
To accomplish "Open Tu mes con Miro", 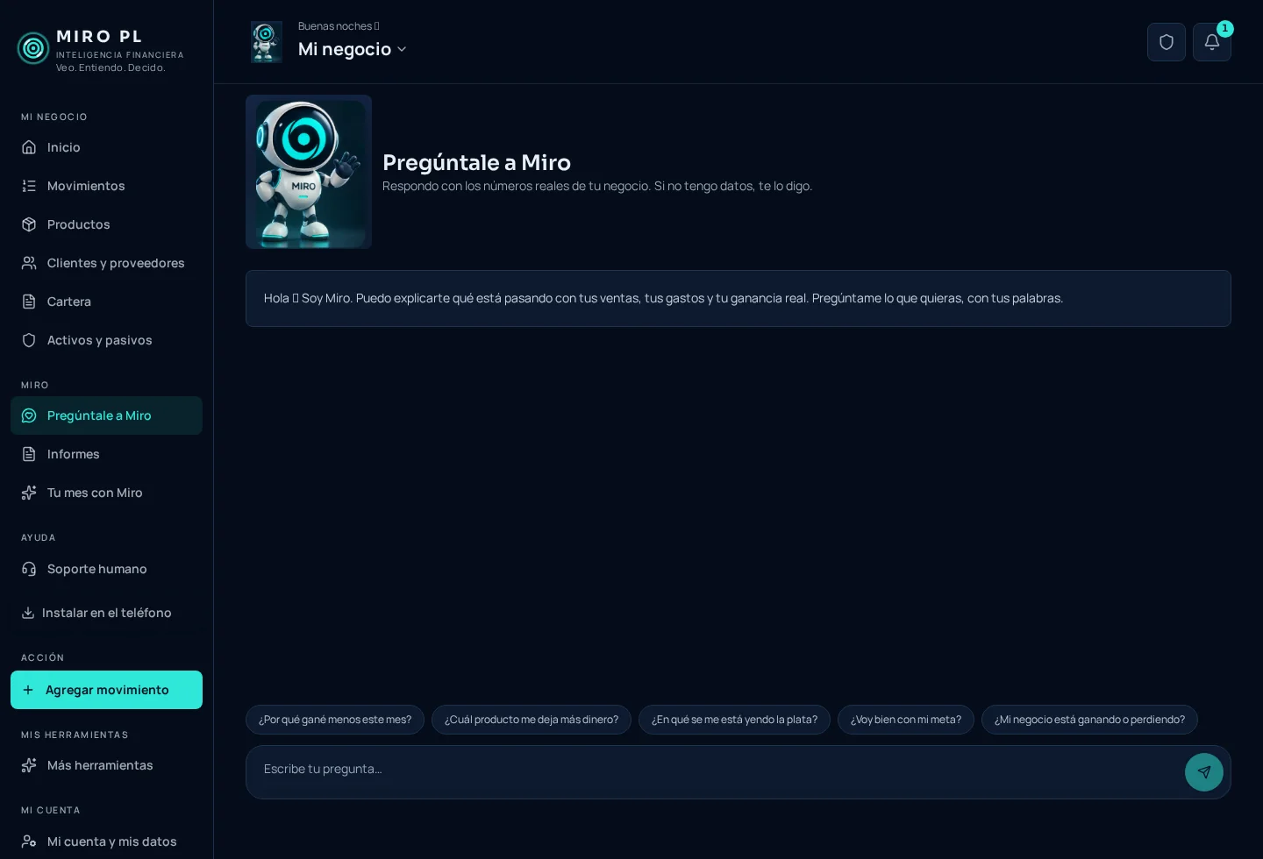I will coord(106,493).
